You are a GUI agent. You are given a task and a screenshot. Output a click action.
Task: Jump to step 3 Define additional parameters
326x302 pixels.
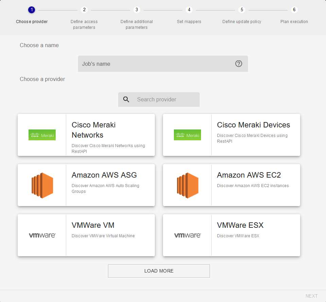[x=137, y=10]
